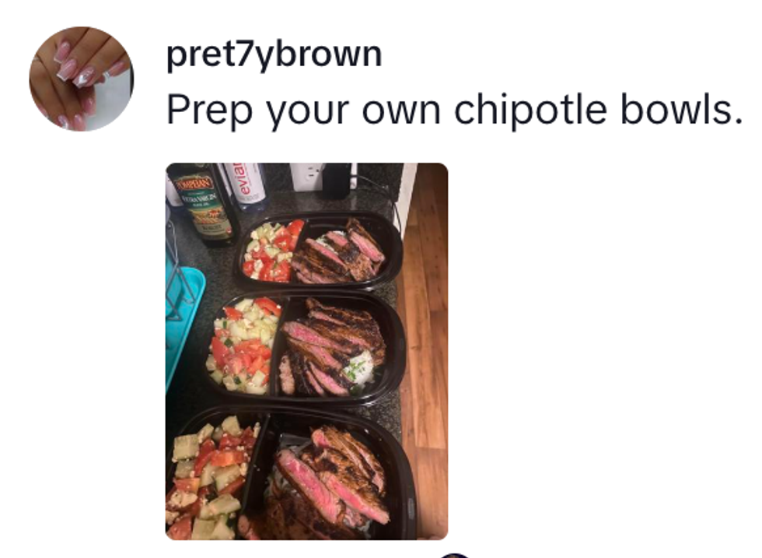The image size is (762, 558).
Task: Click the wall power outlet in photo
Action: [x=306, y=177]
